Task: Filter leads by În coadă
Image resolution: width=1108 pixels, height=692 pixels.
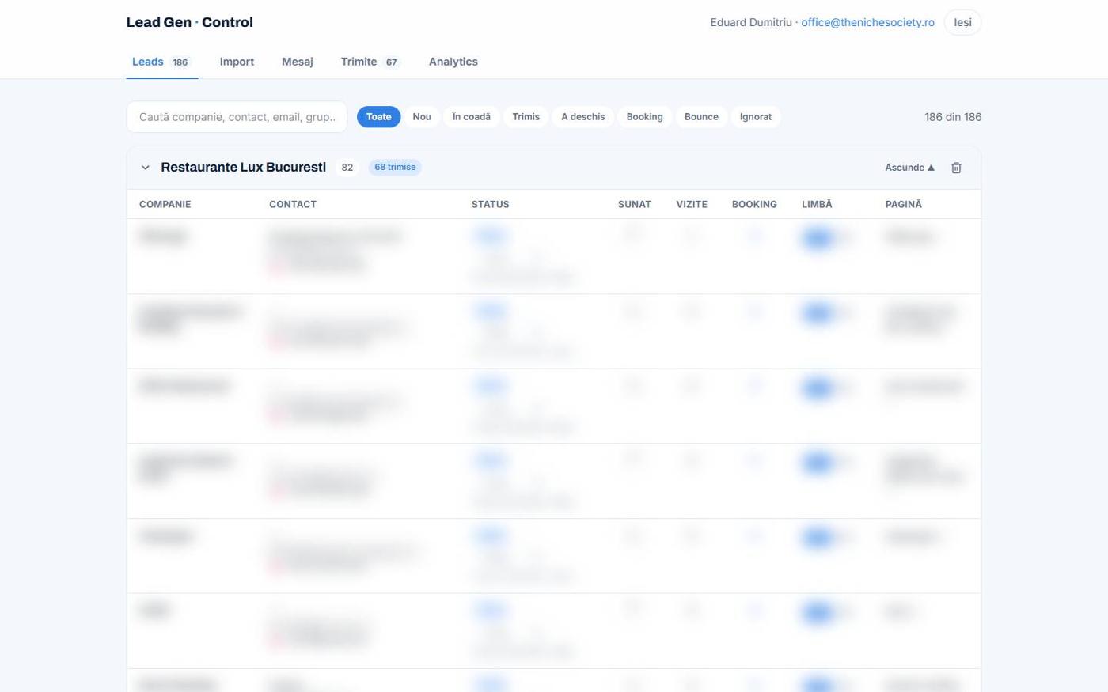Action: (472, 117)
